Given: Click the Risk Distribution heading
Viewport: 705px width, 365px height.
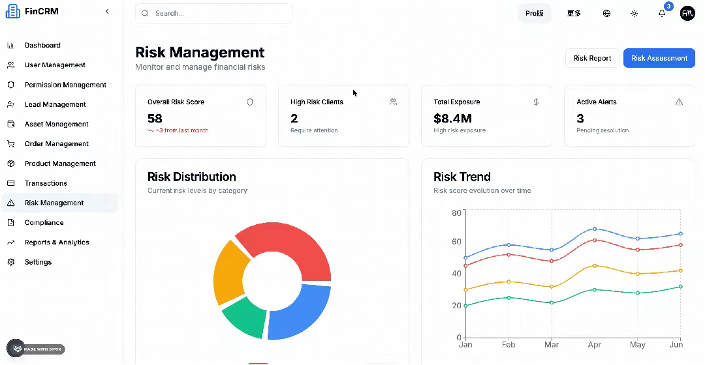Looking at the screenshot, I should tap(191, 177).
